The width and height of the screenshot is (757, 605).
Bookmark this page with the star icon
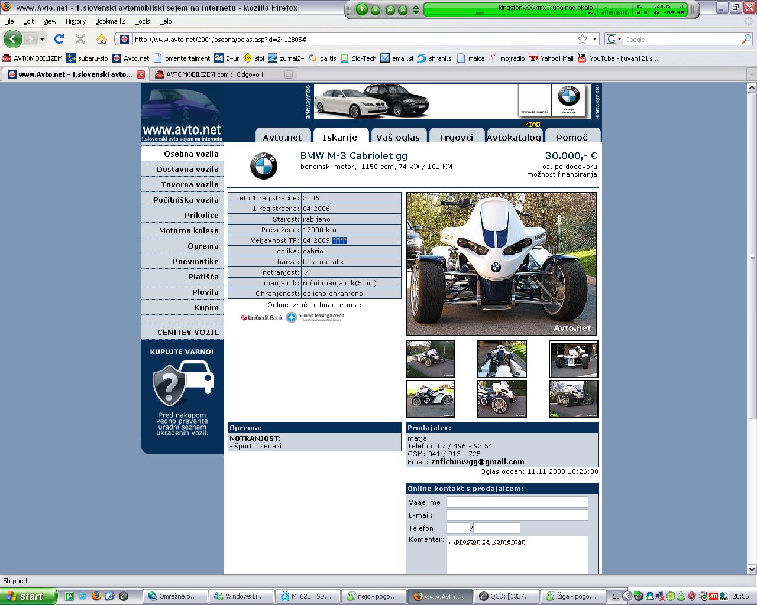[583, 39]
